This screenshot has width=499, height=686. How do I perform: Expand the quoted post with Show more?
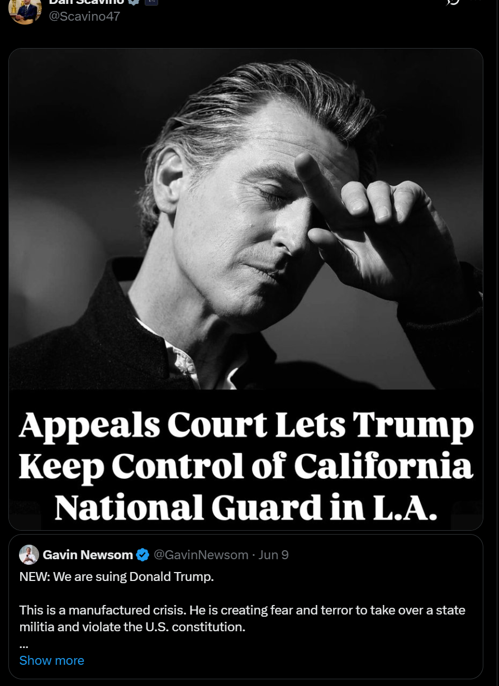[51, 660]
